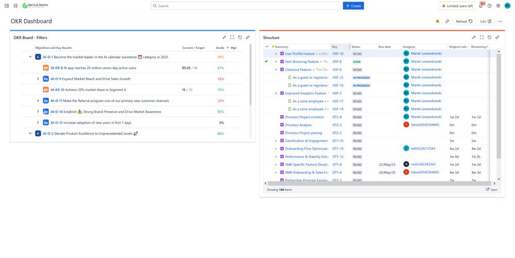515x258 pixels.
Task: Click the Summary column header
Action: [x=281, y=47]
